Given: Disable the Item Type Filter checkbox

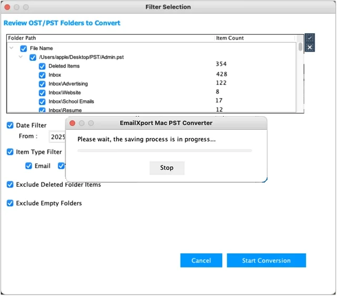Looking at the screenshot, I should pos(10,152).
